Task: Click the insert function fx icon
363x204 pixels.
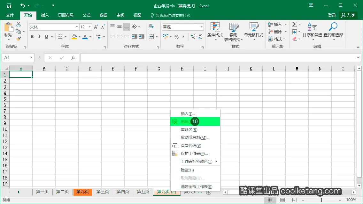Action: pos(73,57)
